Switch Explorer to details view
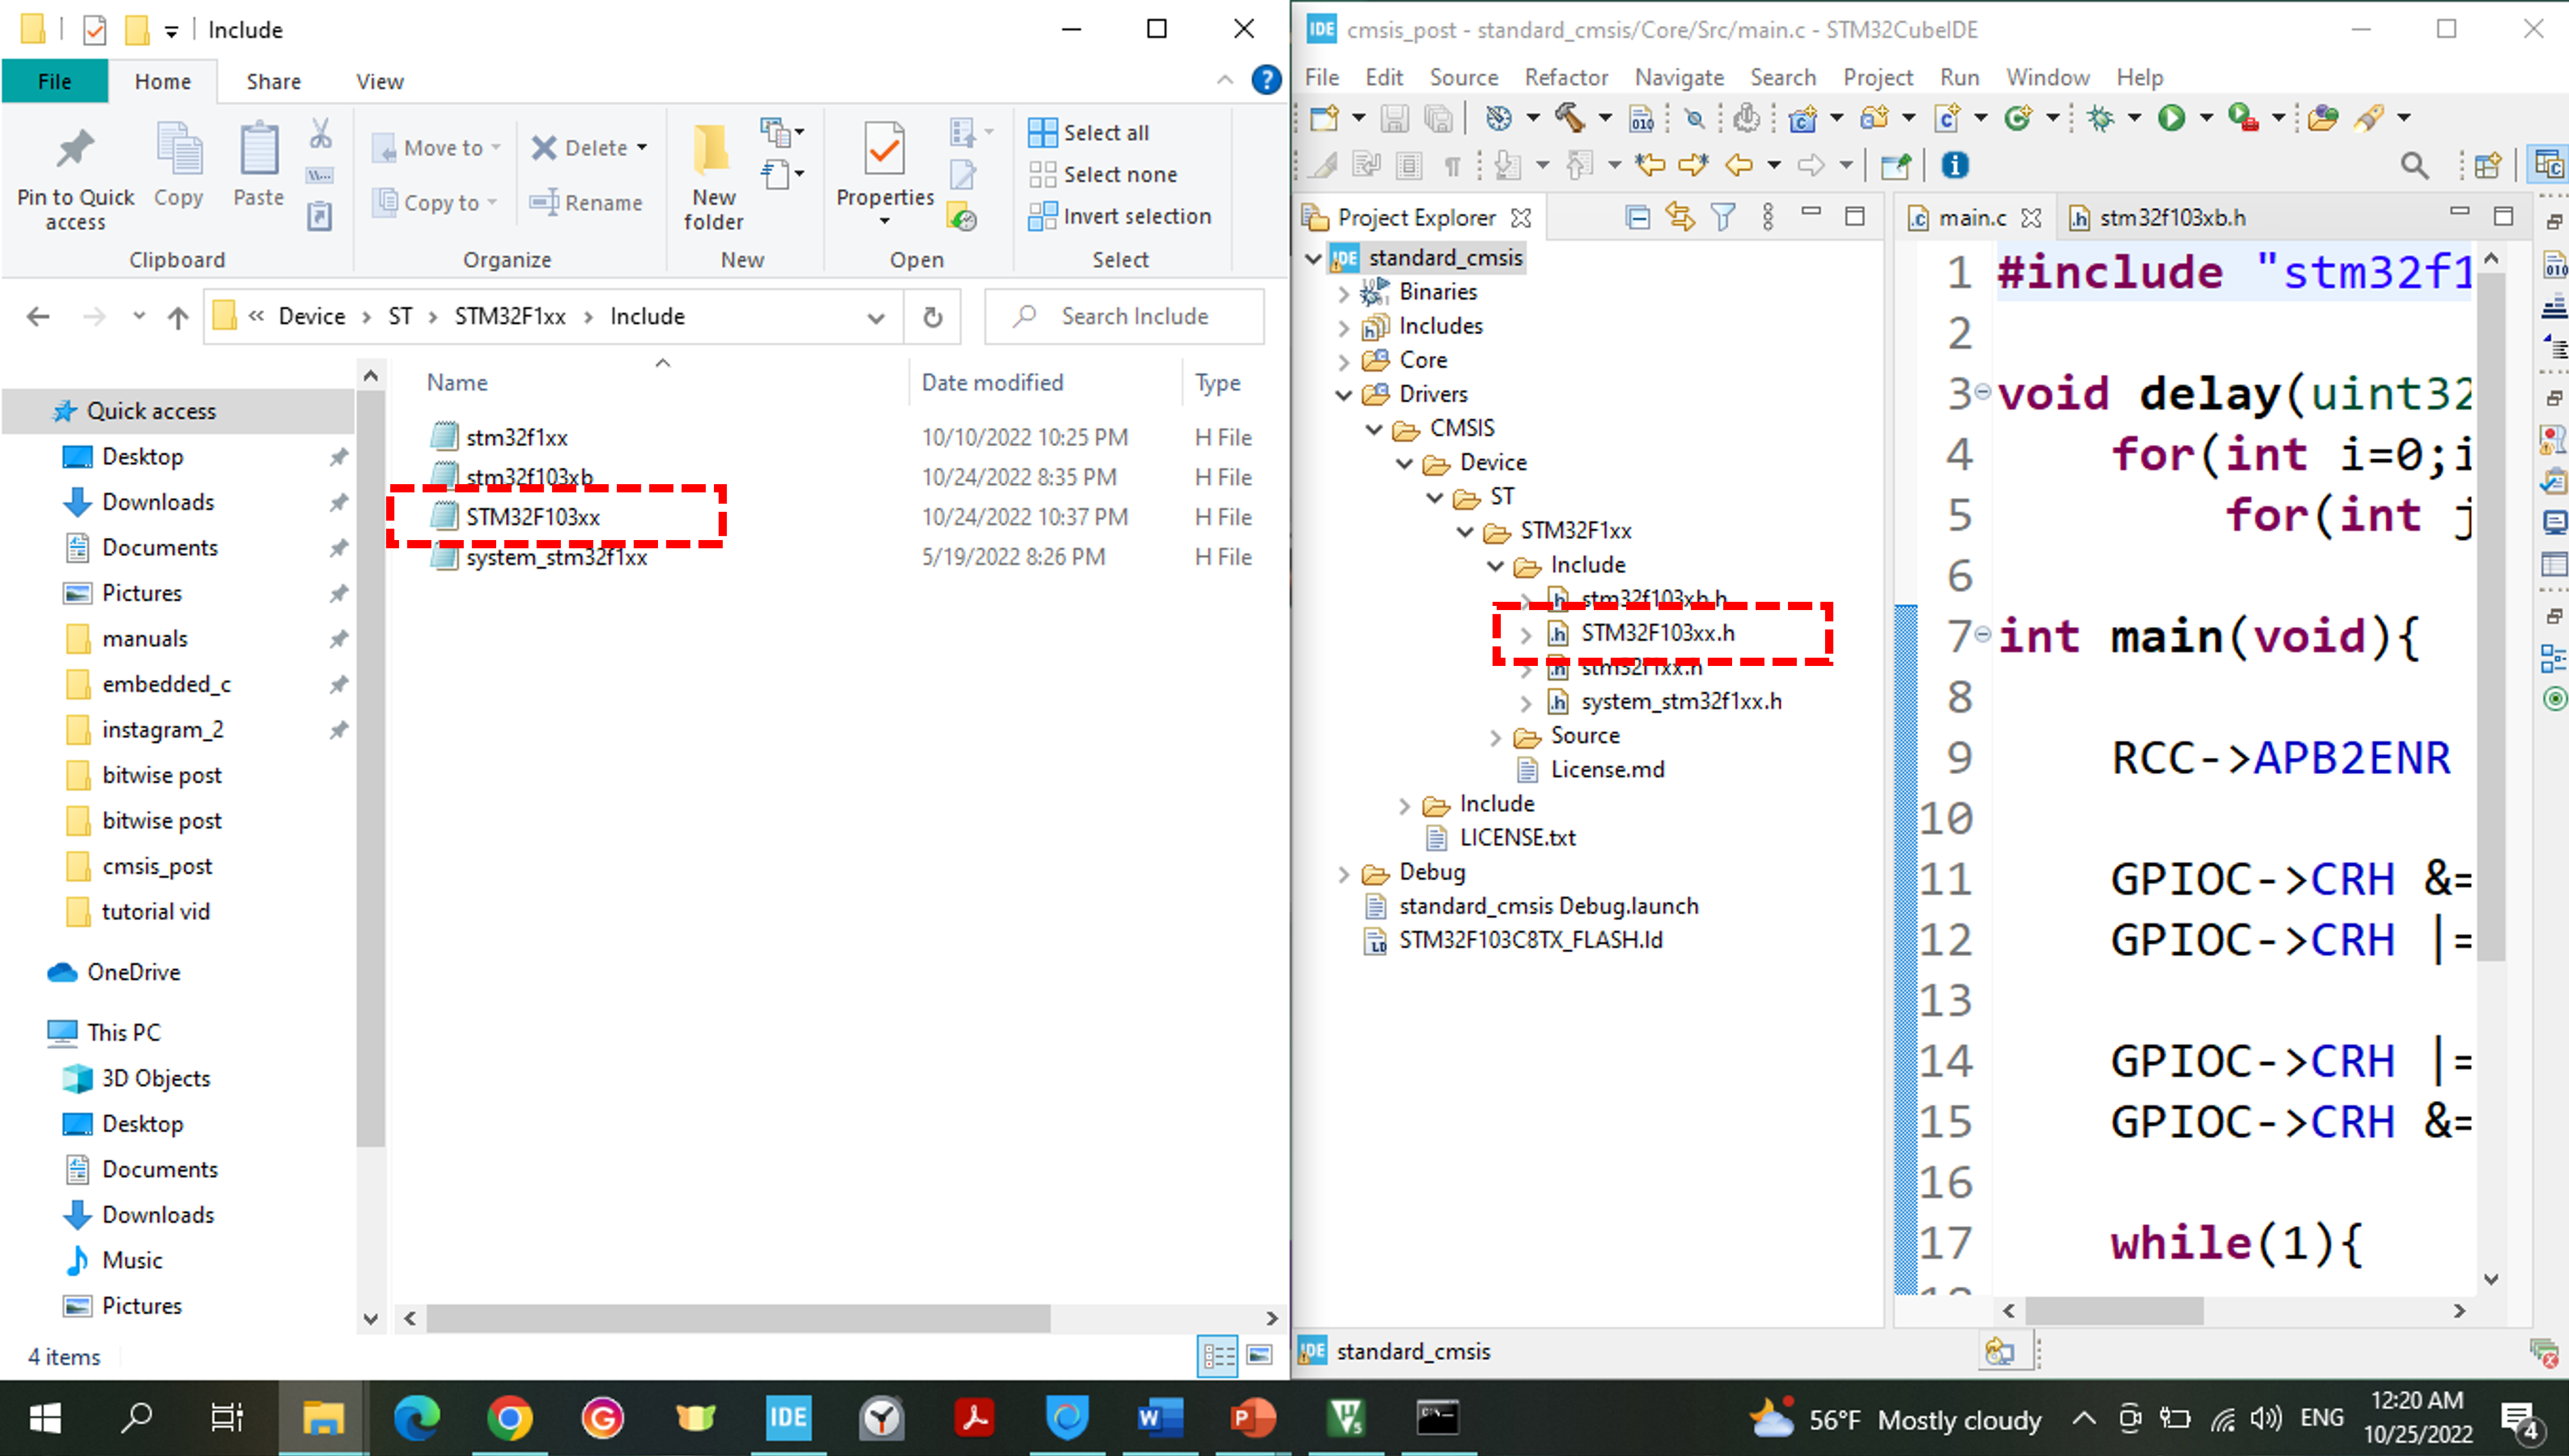 click(x=1218, y=1356)
